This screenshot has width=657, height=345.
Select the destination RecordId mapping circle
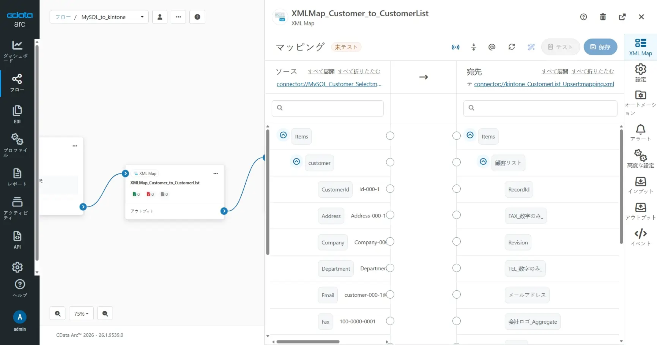pos(457,189)
